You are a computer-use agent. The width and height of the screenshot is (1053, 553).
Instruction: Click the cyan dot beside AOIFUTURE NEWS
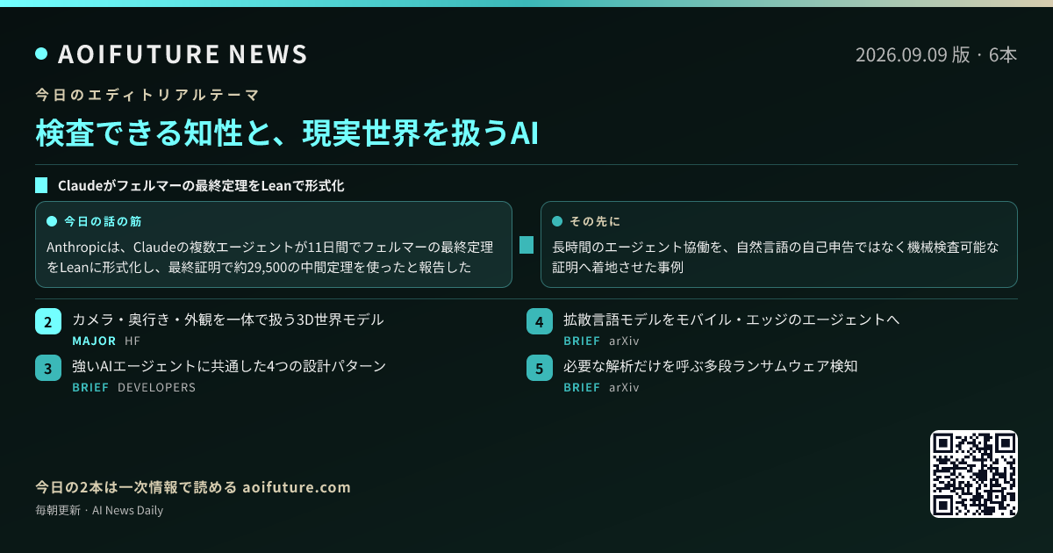pyautogui.click(x=41, y=54)
